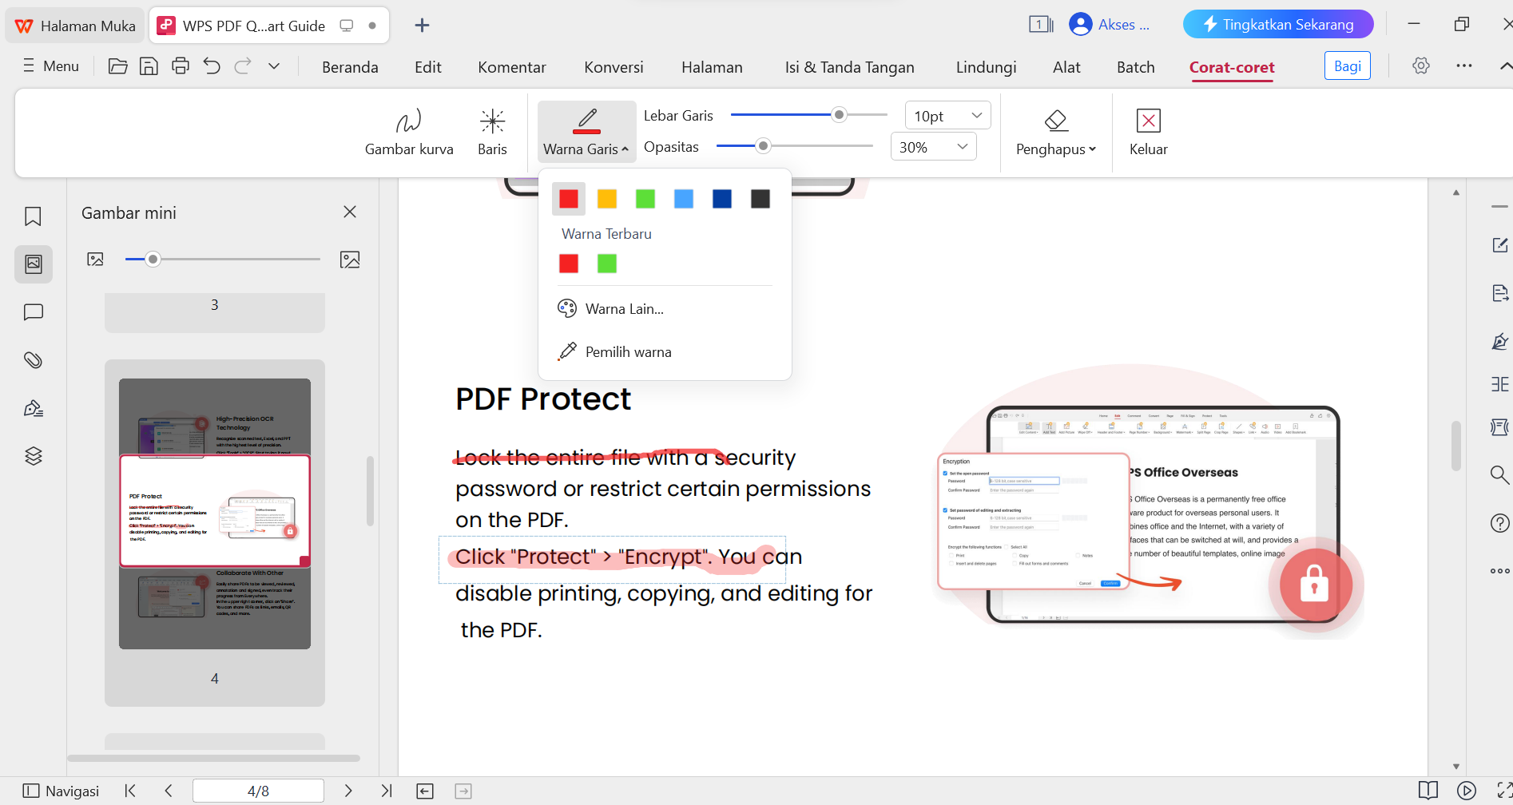Select the blue color swatch
Viewport: 1513px width, 805px height.
pos(683,198)
